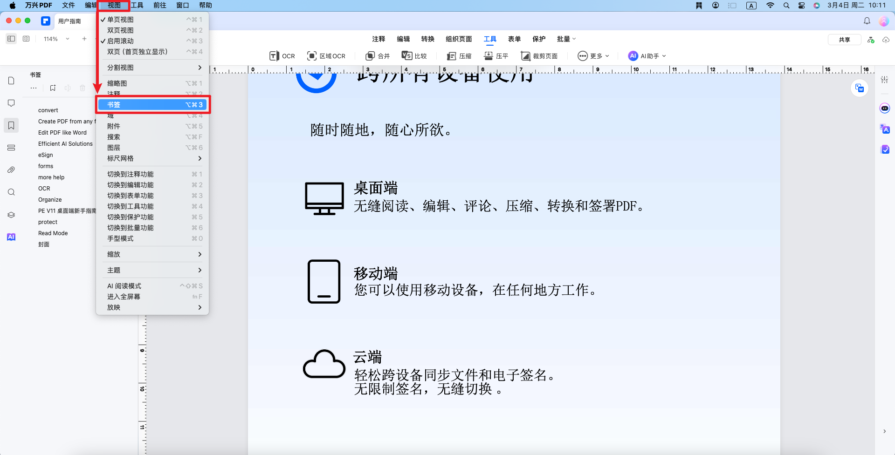Select the highlighted 书签 menu item

[x=152, y=105]
